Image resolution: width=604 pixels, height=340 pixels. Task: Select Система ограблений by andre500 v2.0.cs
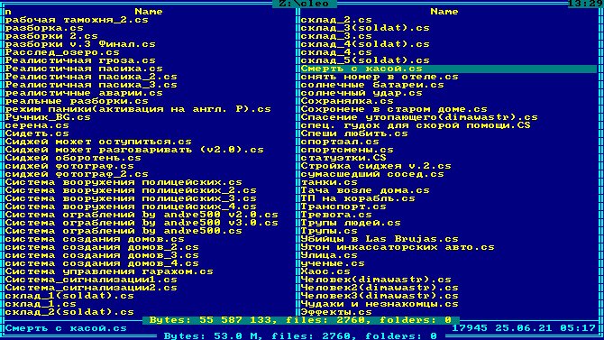pyautogui.click(x=142, y=215)
